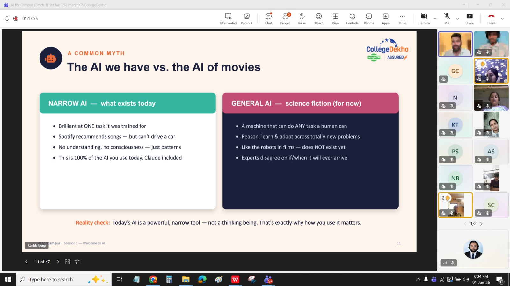Open the Windows Start menu
510x286 pixels.
[8, 279]
